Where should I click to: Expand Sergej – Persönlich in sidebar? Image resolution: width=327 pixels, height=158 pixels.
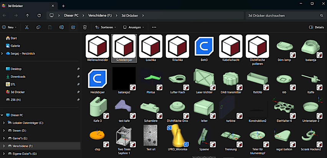coord(2,54)
